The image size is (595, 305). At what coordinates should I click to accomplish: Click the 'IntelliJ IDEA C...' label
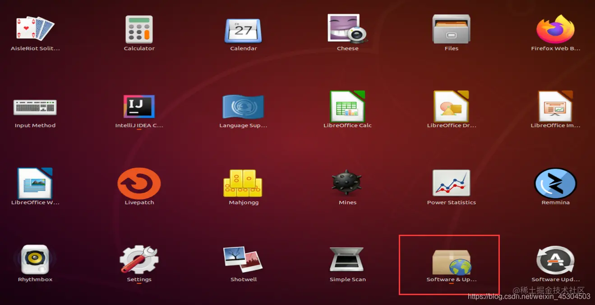(x=139, y=126)
